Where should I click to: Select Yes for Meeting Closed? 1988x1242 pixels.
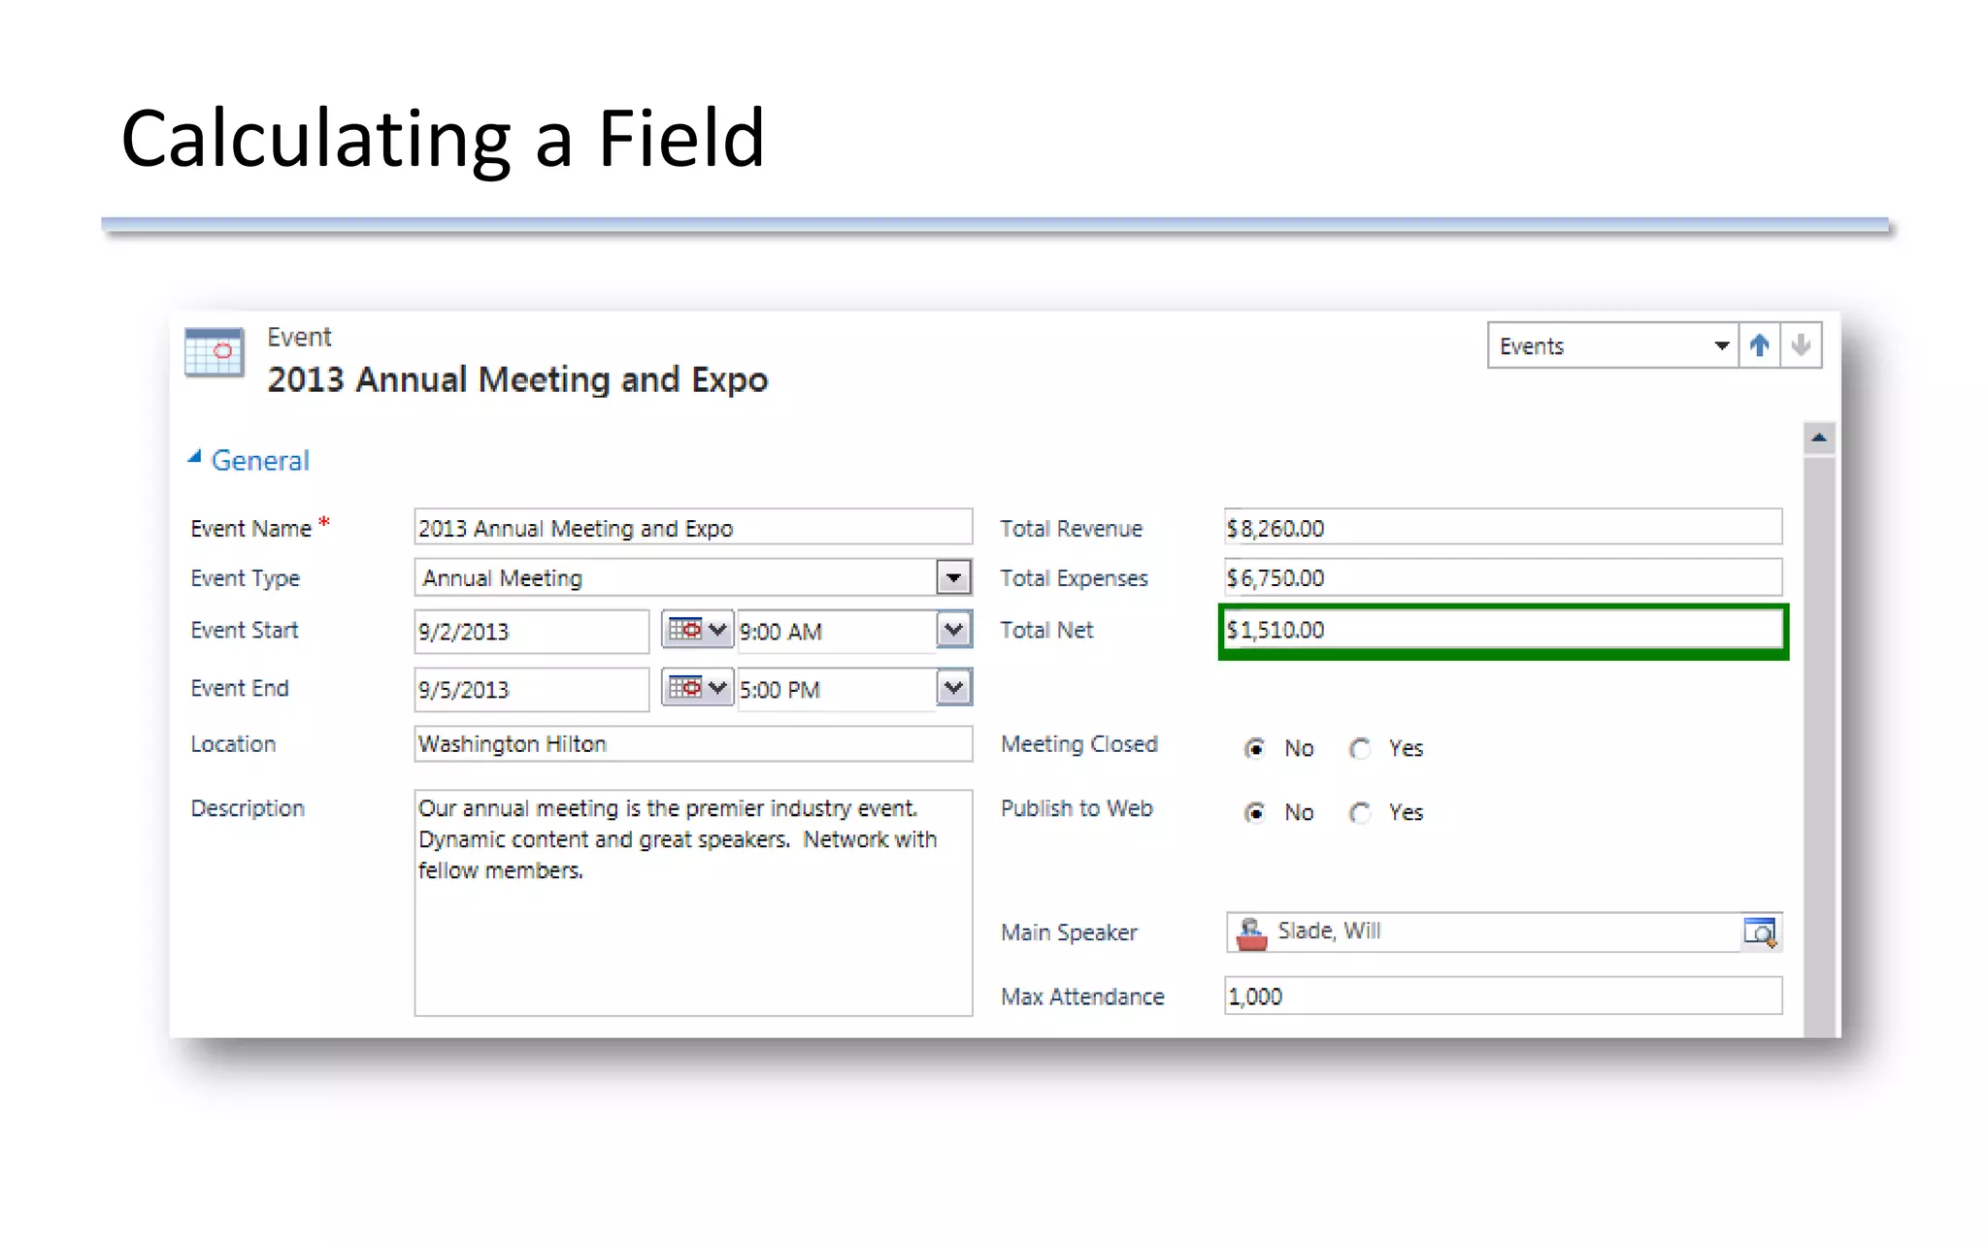click(1360, 748)
